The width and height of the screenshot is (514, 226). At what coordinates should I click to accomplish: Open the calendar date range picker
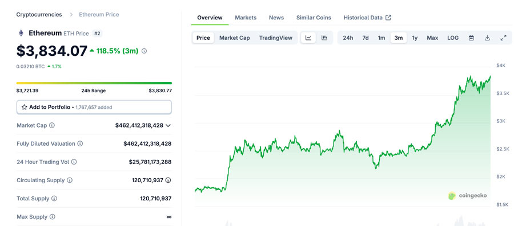pos(471,38)
